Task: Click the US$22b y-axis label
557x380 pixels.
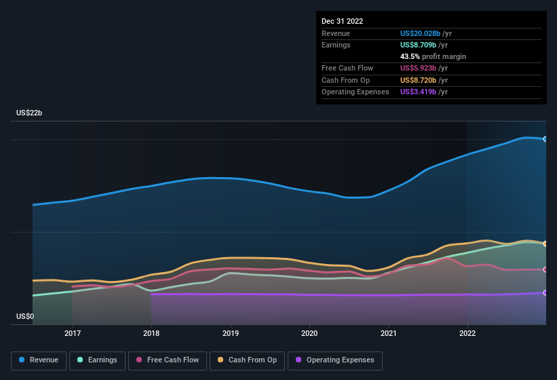Action: point(29,113)
